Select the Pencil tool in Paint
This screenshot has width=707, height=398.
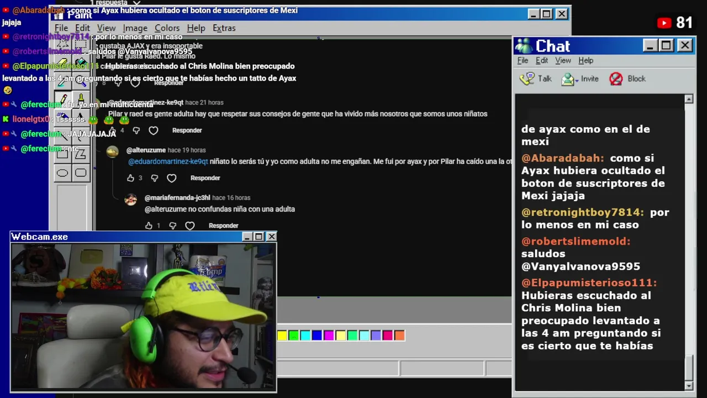pyautogui.click(x=62, y=99)
